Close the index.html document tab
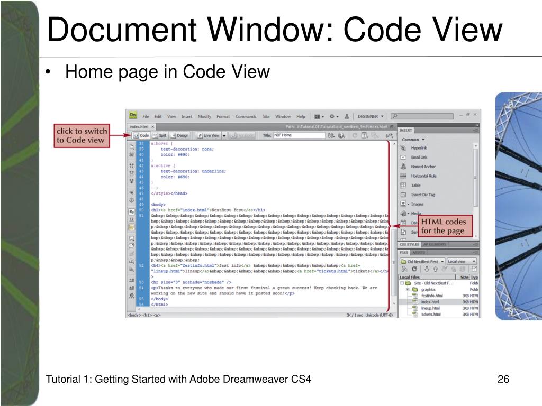The width and height of the screenshot is (542, 406). [153, 127]
